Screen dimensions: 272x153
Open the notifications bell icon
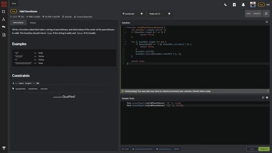point(243,5)
